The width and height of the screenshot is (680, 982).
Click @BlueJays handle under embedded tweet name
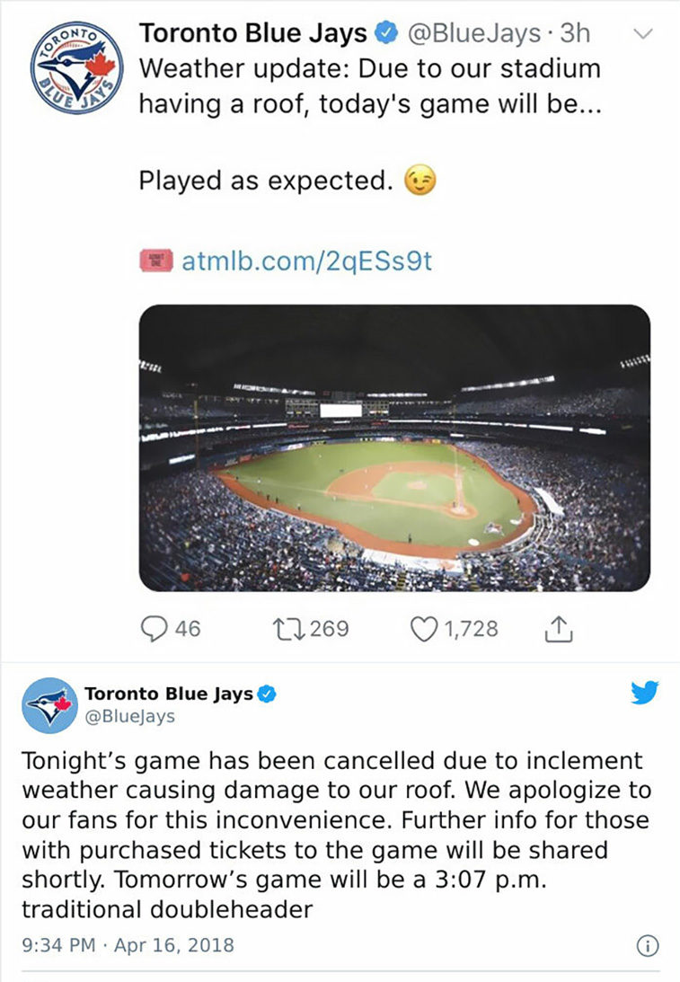click(129, 716)
